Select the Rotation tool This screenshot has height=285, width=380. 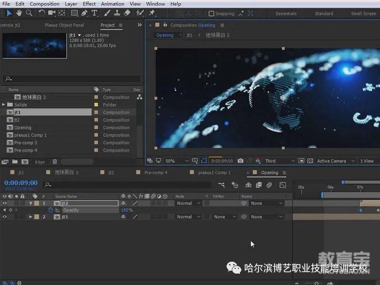click(41, 13)
